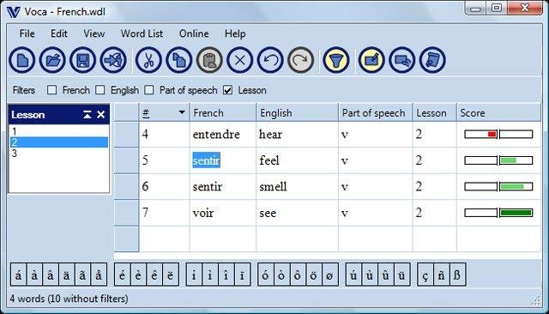Insert the ø character
This screenshot has width=549, height=314.
coord(329,275)
